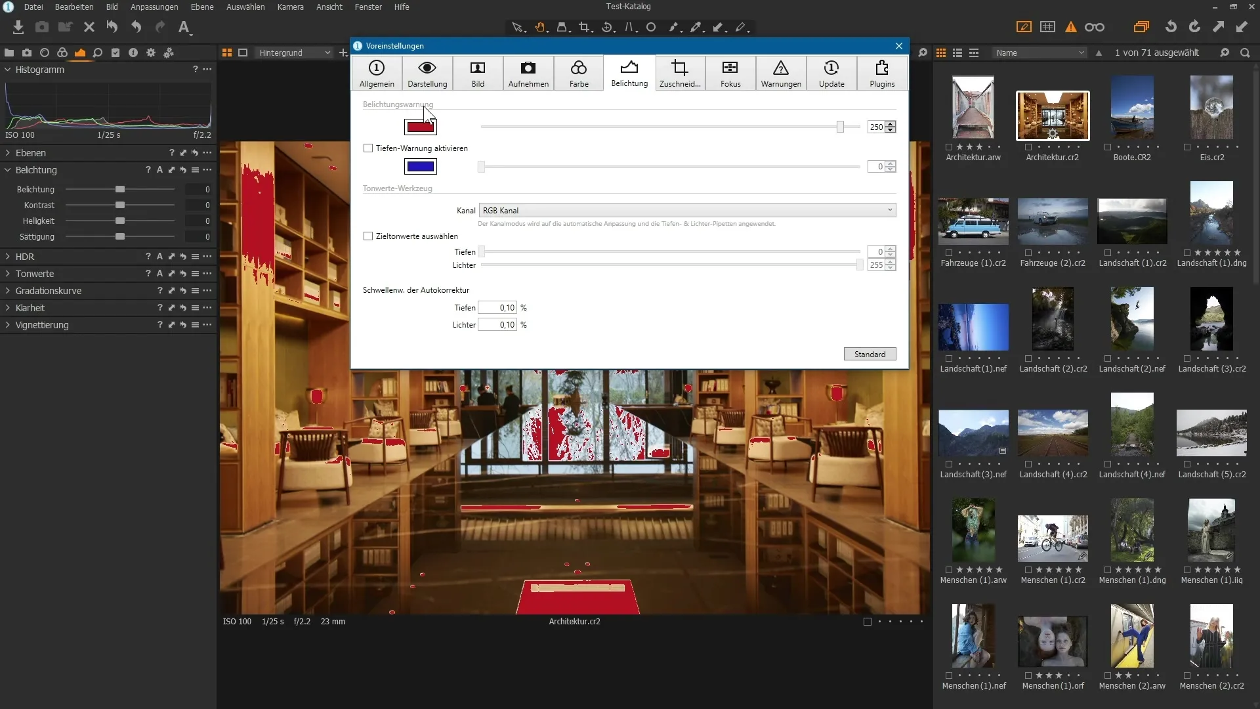This screenshot has width=1260, height=709.
Task: Click the blue shadow warning color swatch
Action: pyautogui.click(x=421, y=167)
